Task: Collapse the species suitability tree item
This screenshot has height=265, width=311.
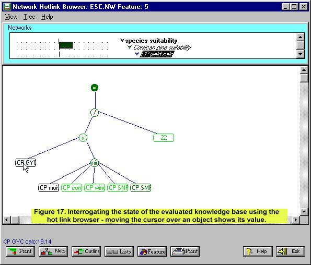Action: click(122, 40)
